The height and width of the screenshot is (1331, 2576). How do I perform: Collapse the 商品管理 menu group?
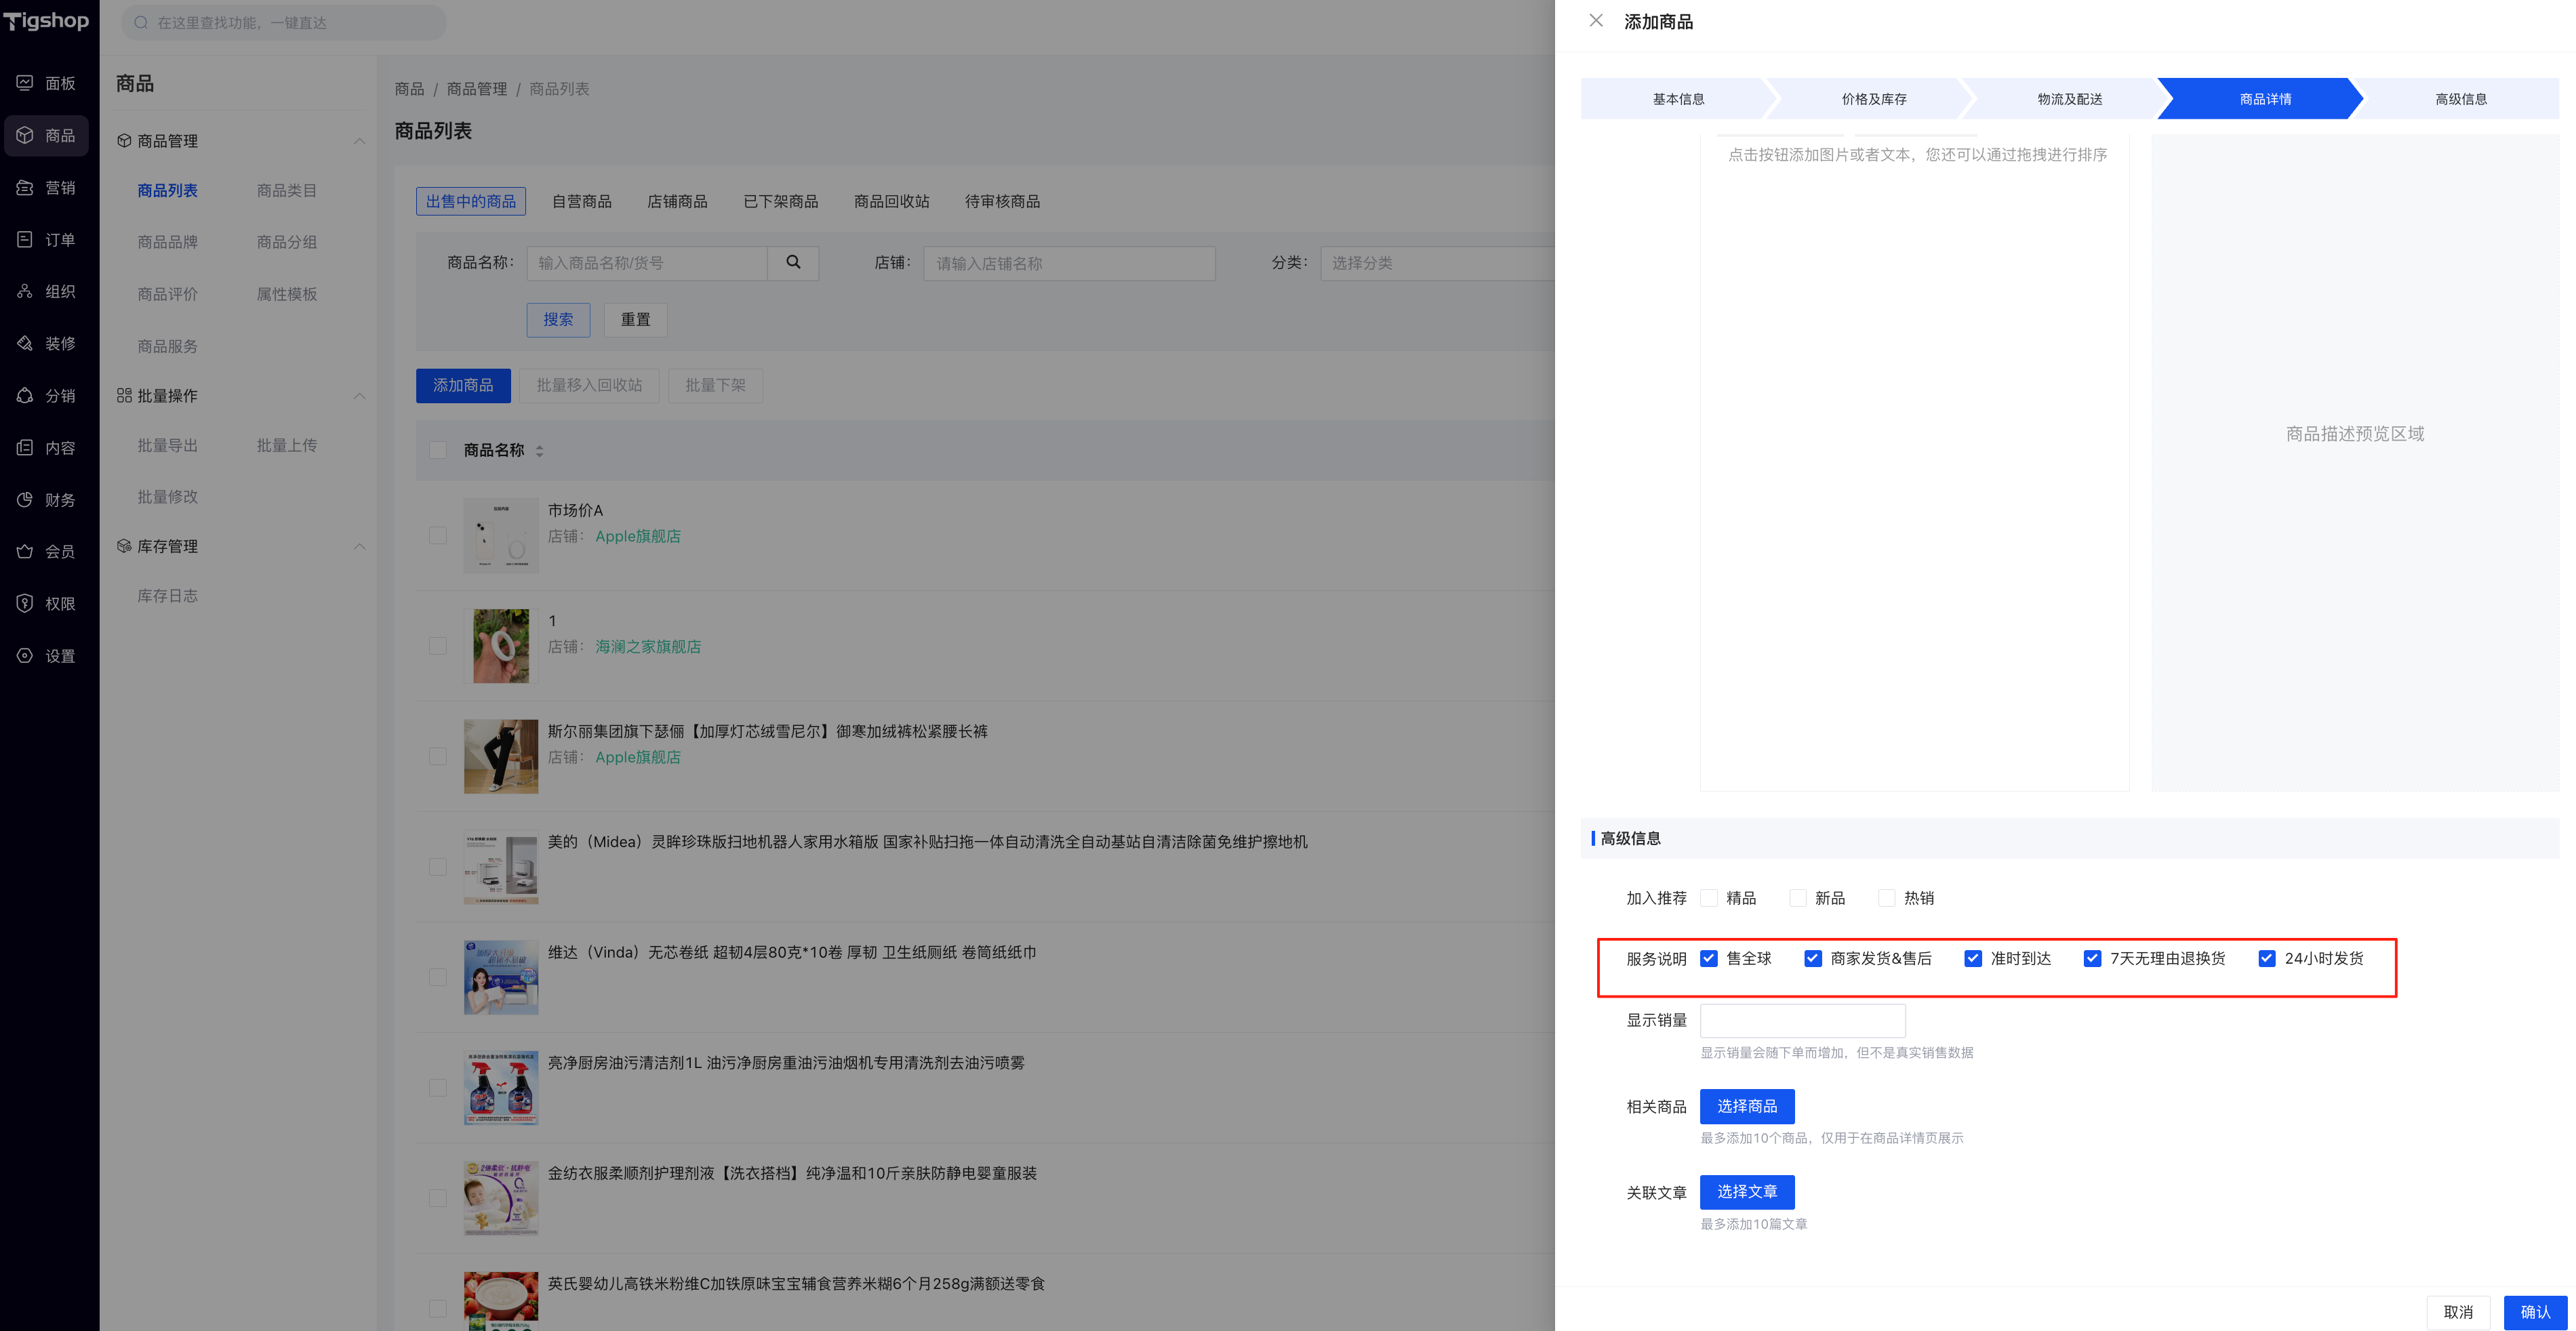pyautogui.click(x=360, y=141)
